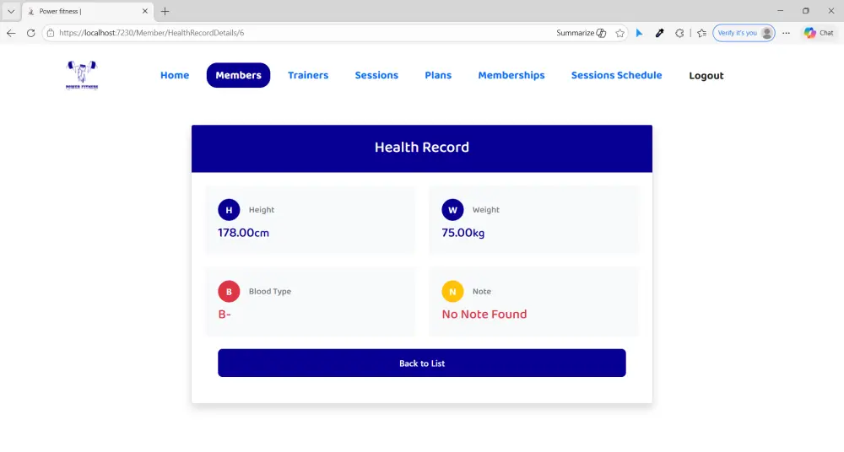Open browser extensions icon
Screen dimensions: 844x452
(x=679, y=33)
